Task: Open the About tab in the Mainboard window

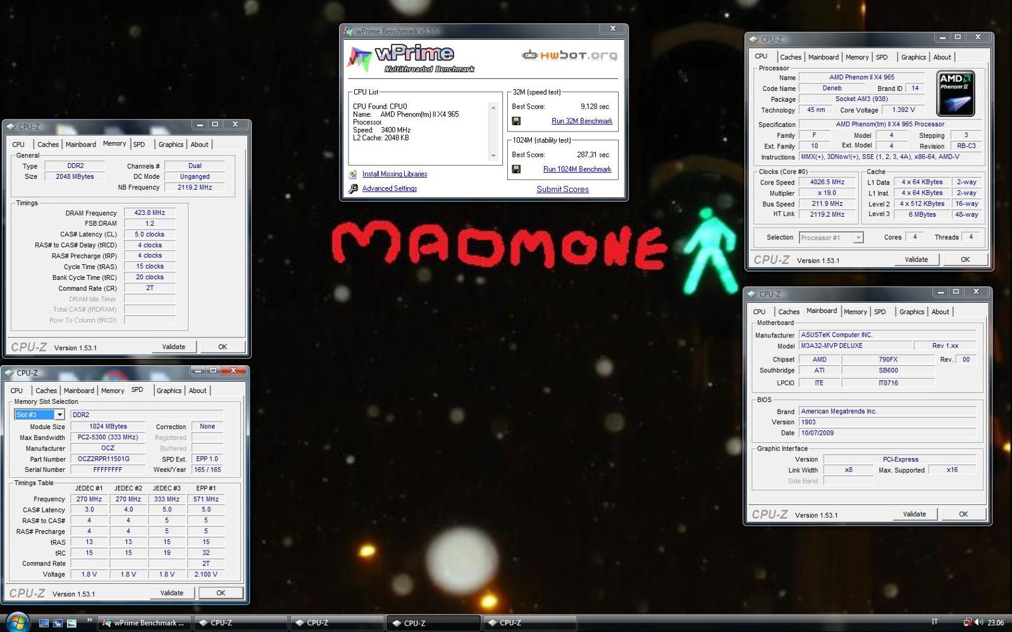Action: coord(940,312)
